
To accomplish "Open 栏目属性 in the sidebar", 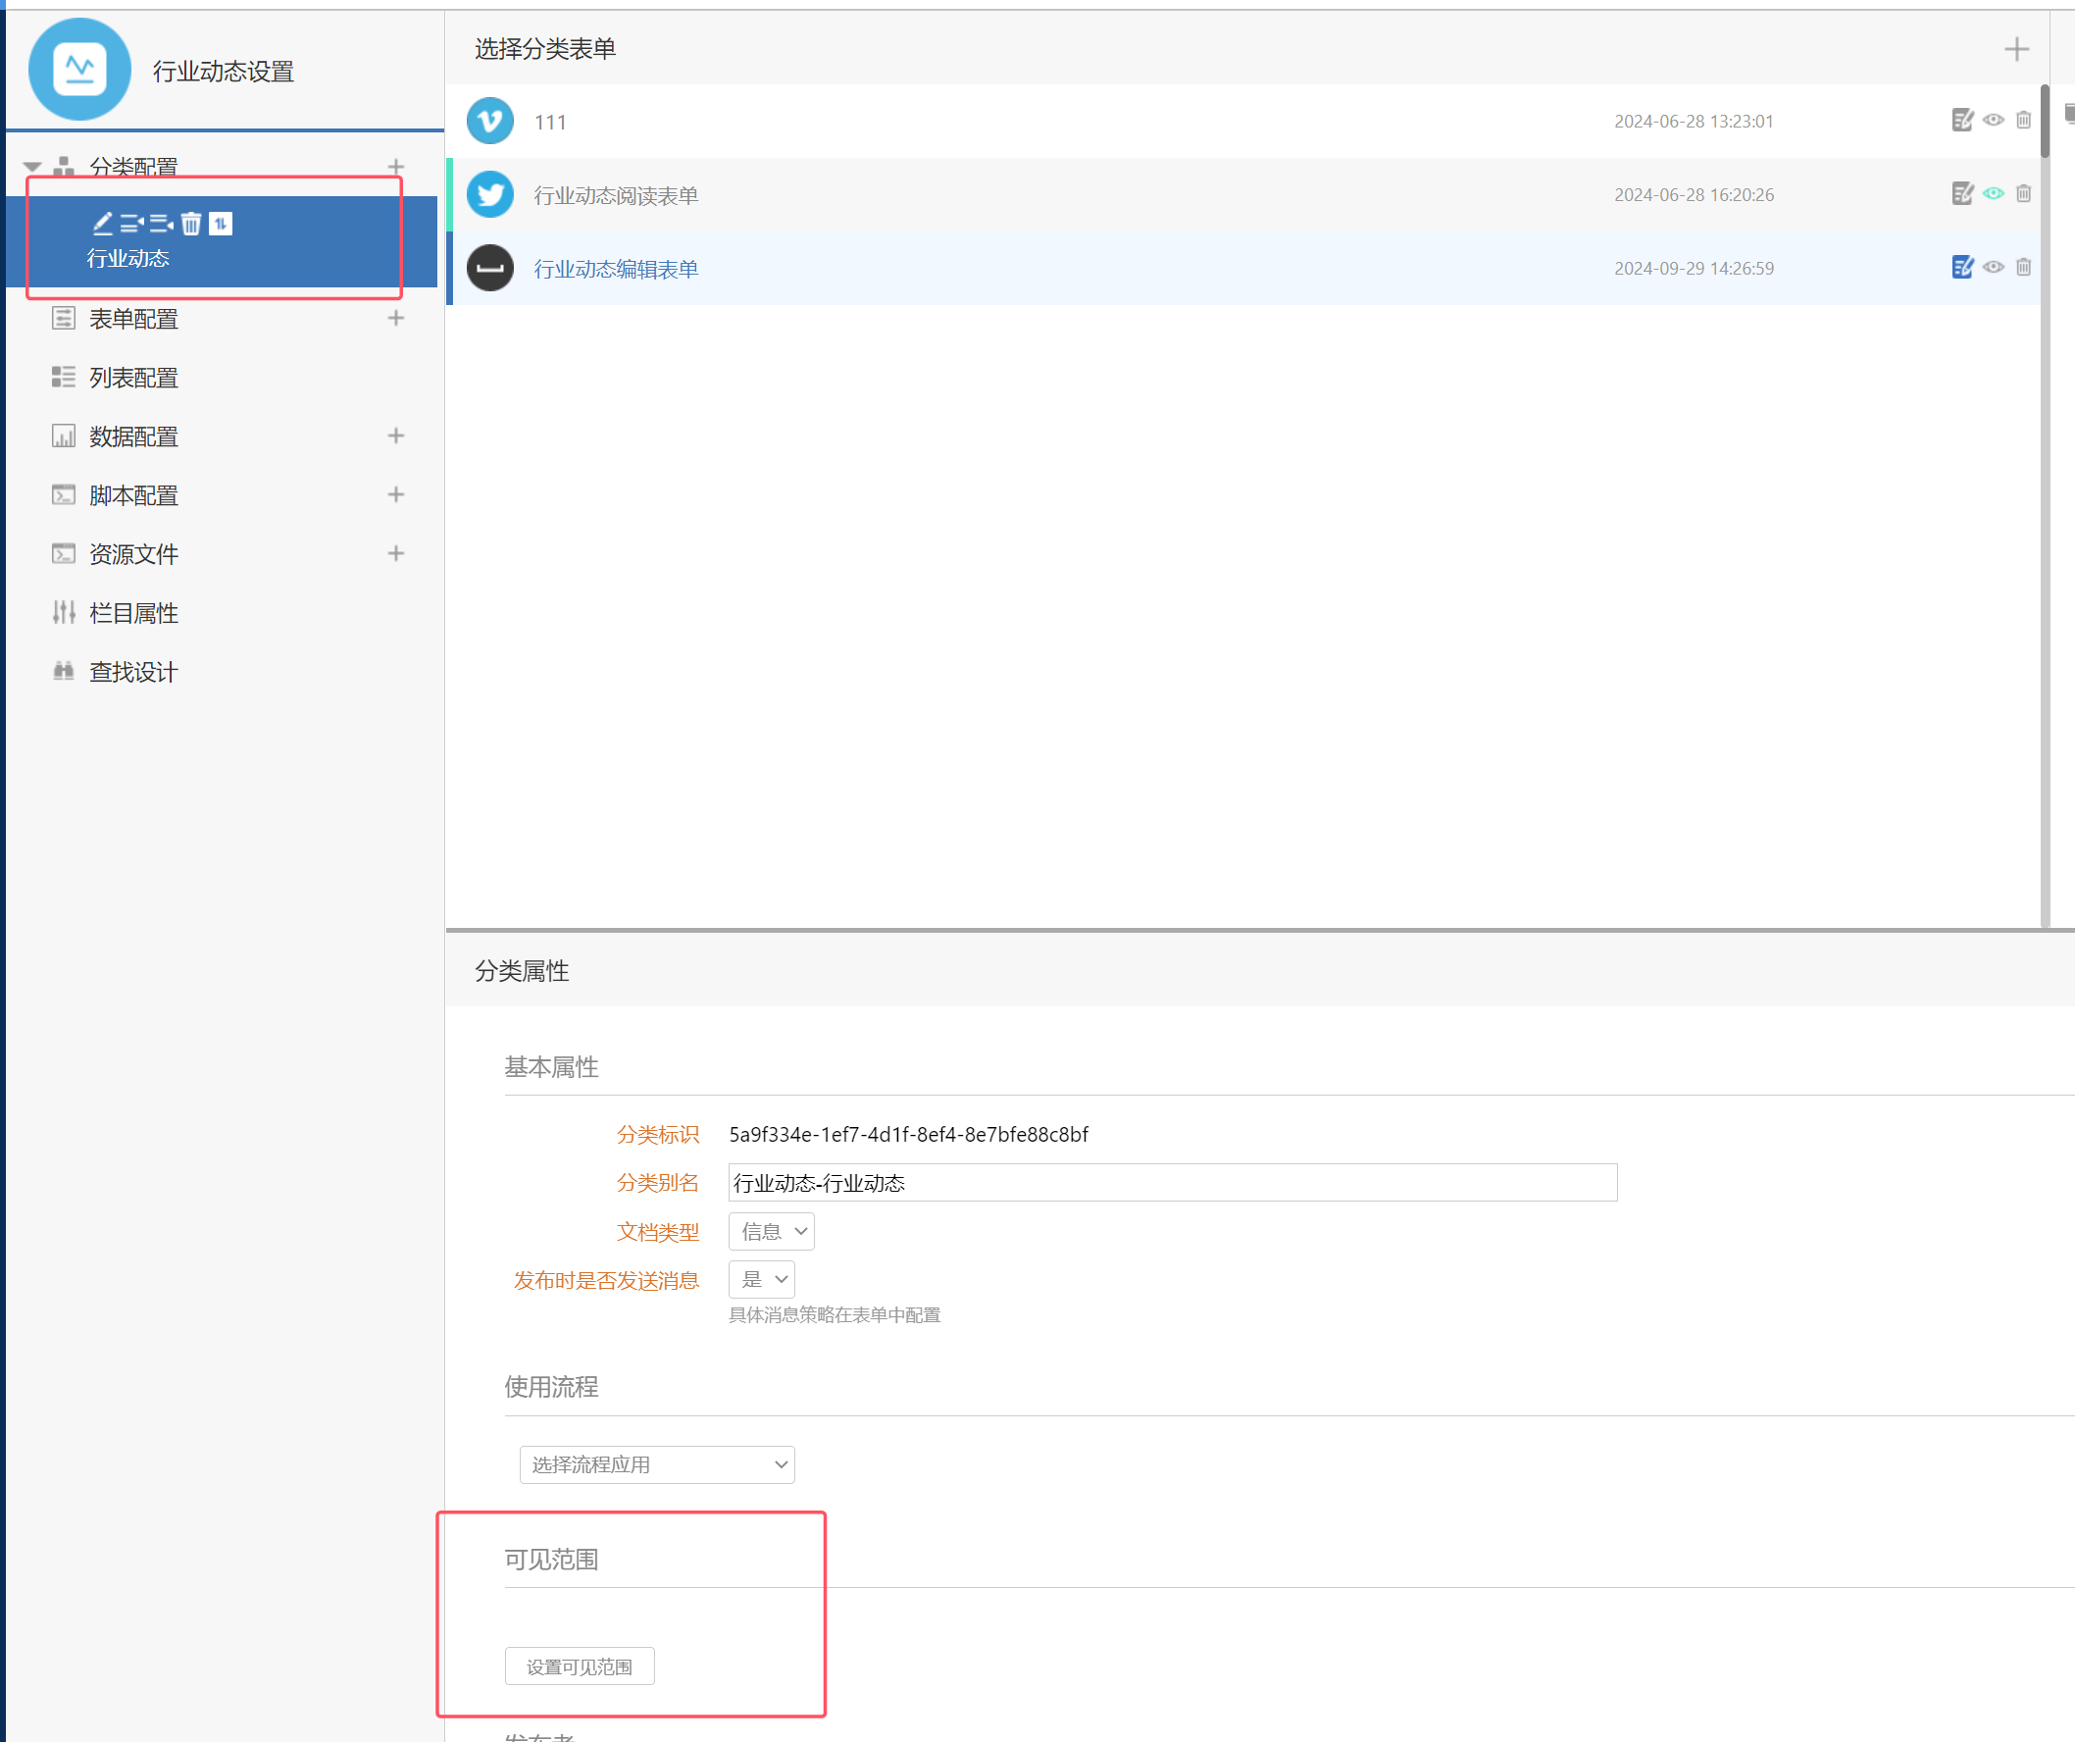I will point(133,613).
